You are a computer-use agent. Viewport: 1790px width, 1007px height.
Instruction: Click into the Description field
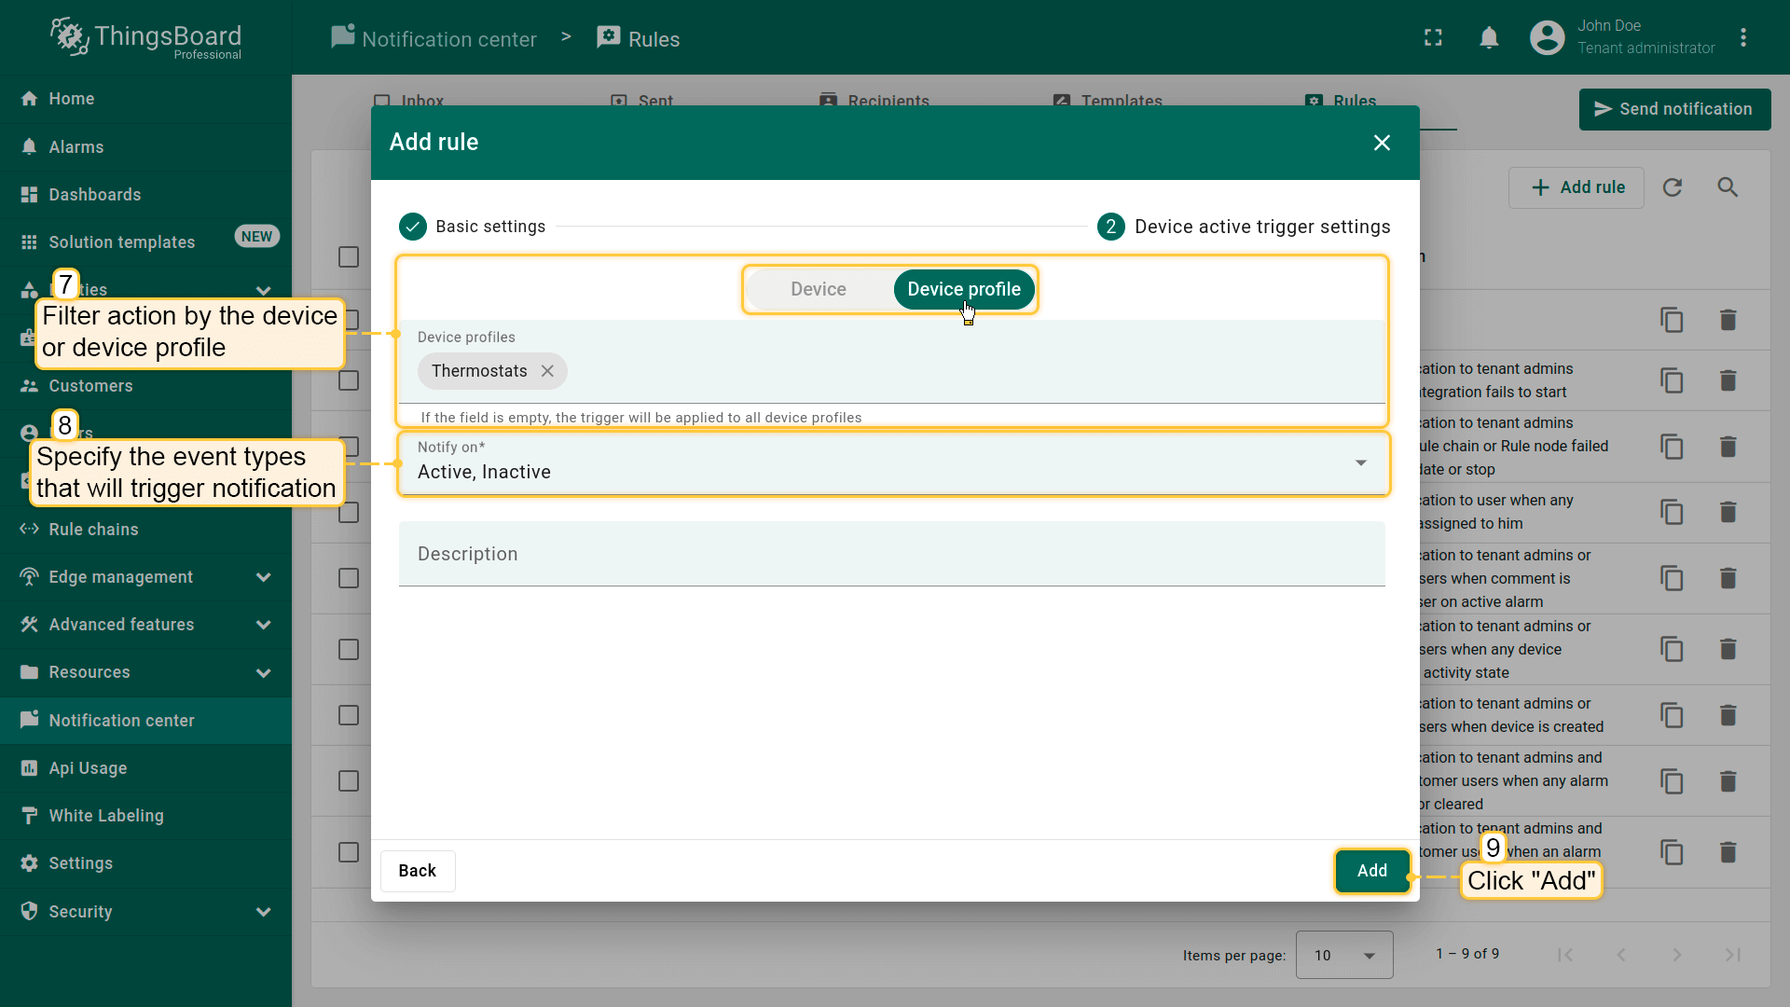coord(890,554)
